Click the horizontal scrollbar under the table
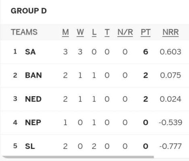 point(78,157)
